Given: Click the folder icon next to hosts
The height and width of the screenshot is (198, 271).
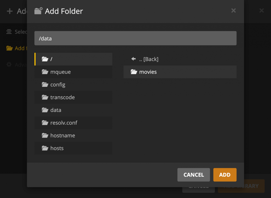Looking at the screenshot, I should (45, 148).
